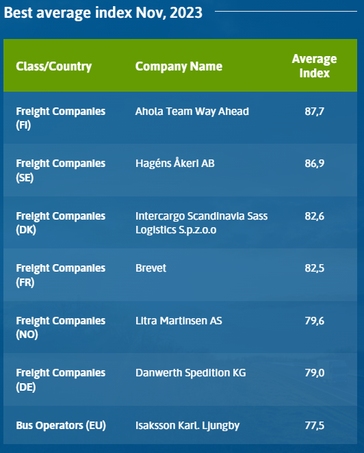
Task: Click the 77,5 average index value
Action: (x=314, y=426)
